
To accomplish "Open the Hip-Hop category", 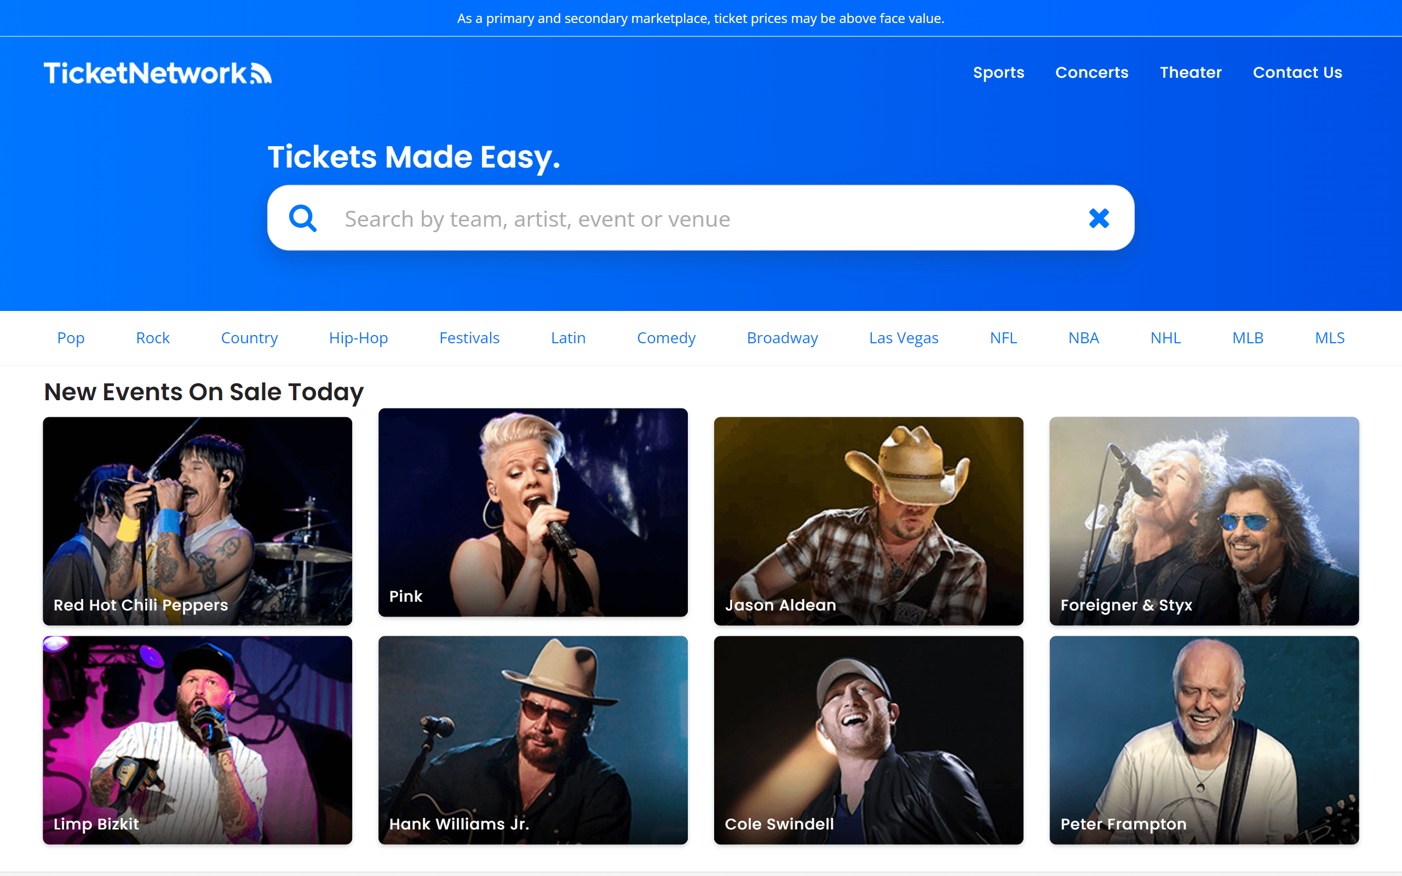I will (x=358, y=338).
